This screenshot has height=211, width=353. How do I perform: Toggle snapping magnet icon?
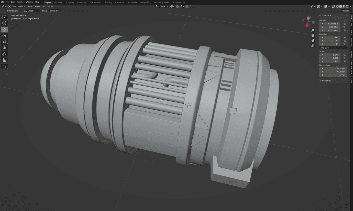click(177, 6)
